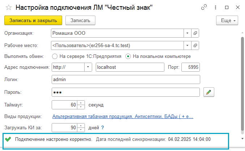Image resolution: width=245 pixels, height=151 pixels.
Task: Open the kebab more-options menu in title bar
Action: coord(216,7)
